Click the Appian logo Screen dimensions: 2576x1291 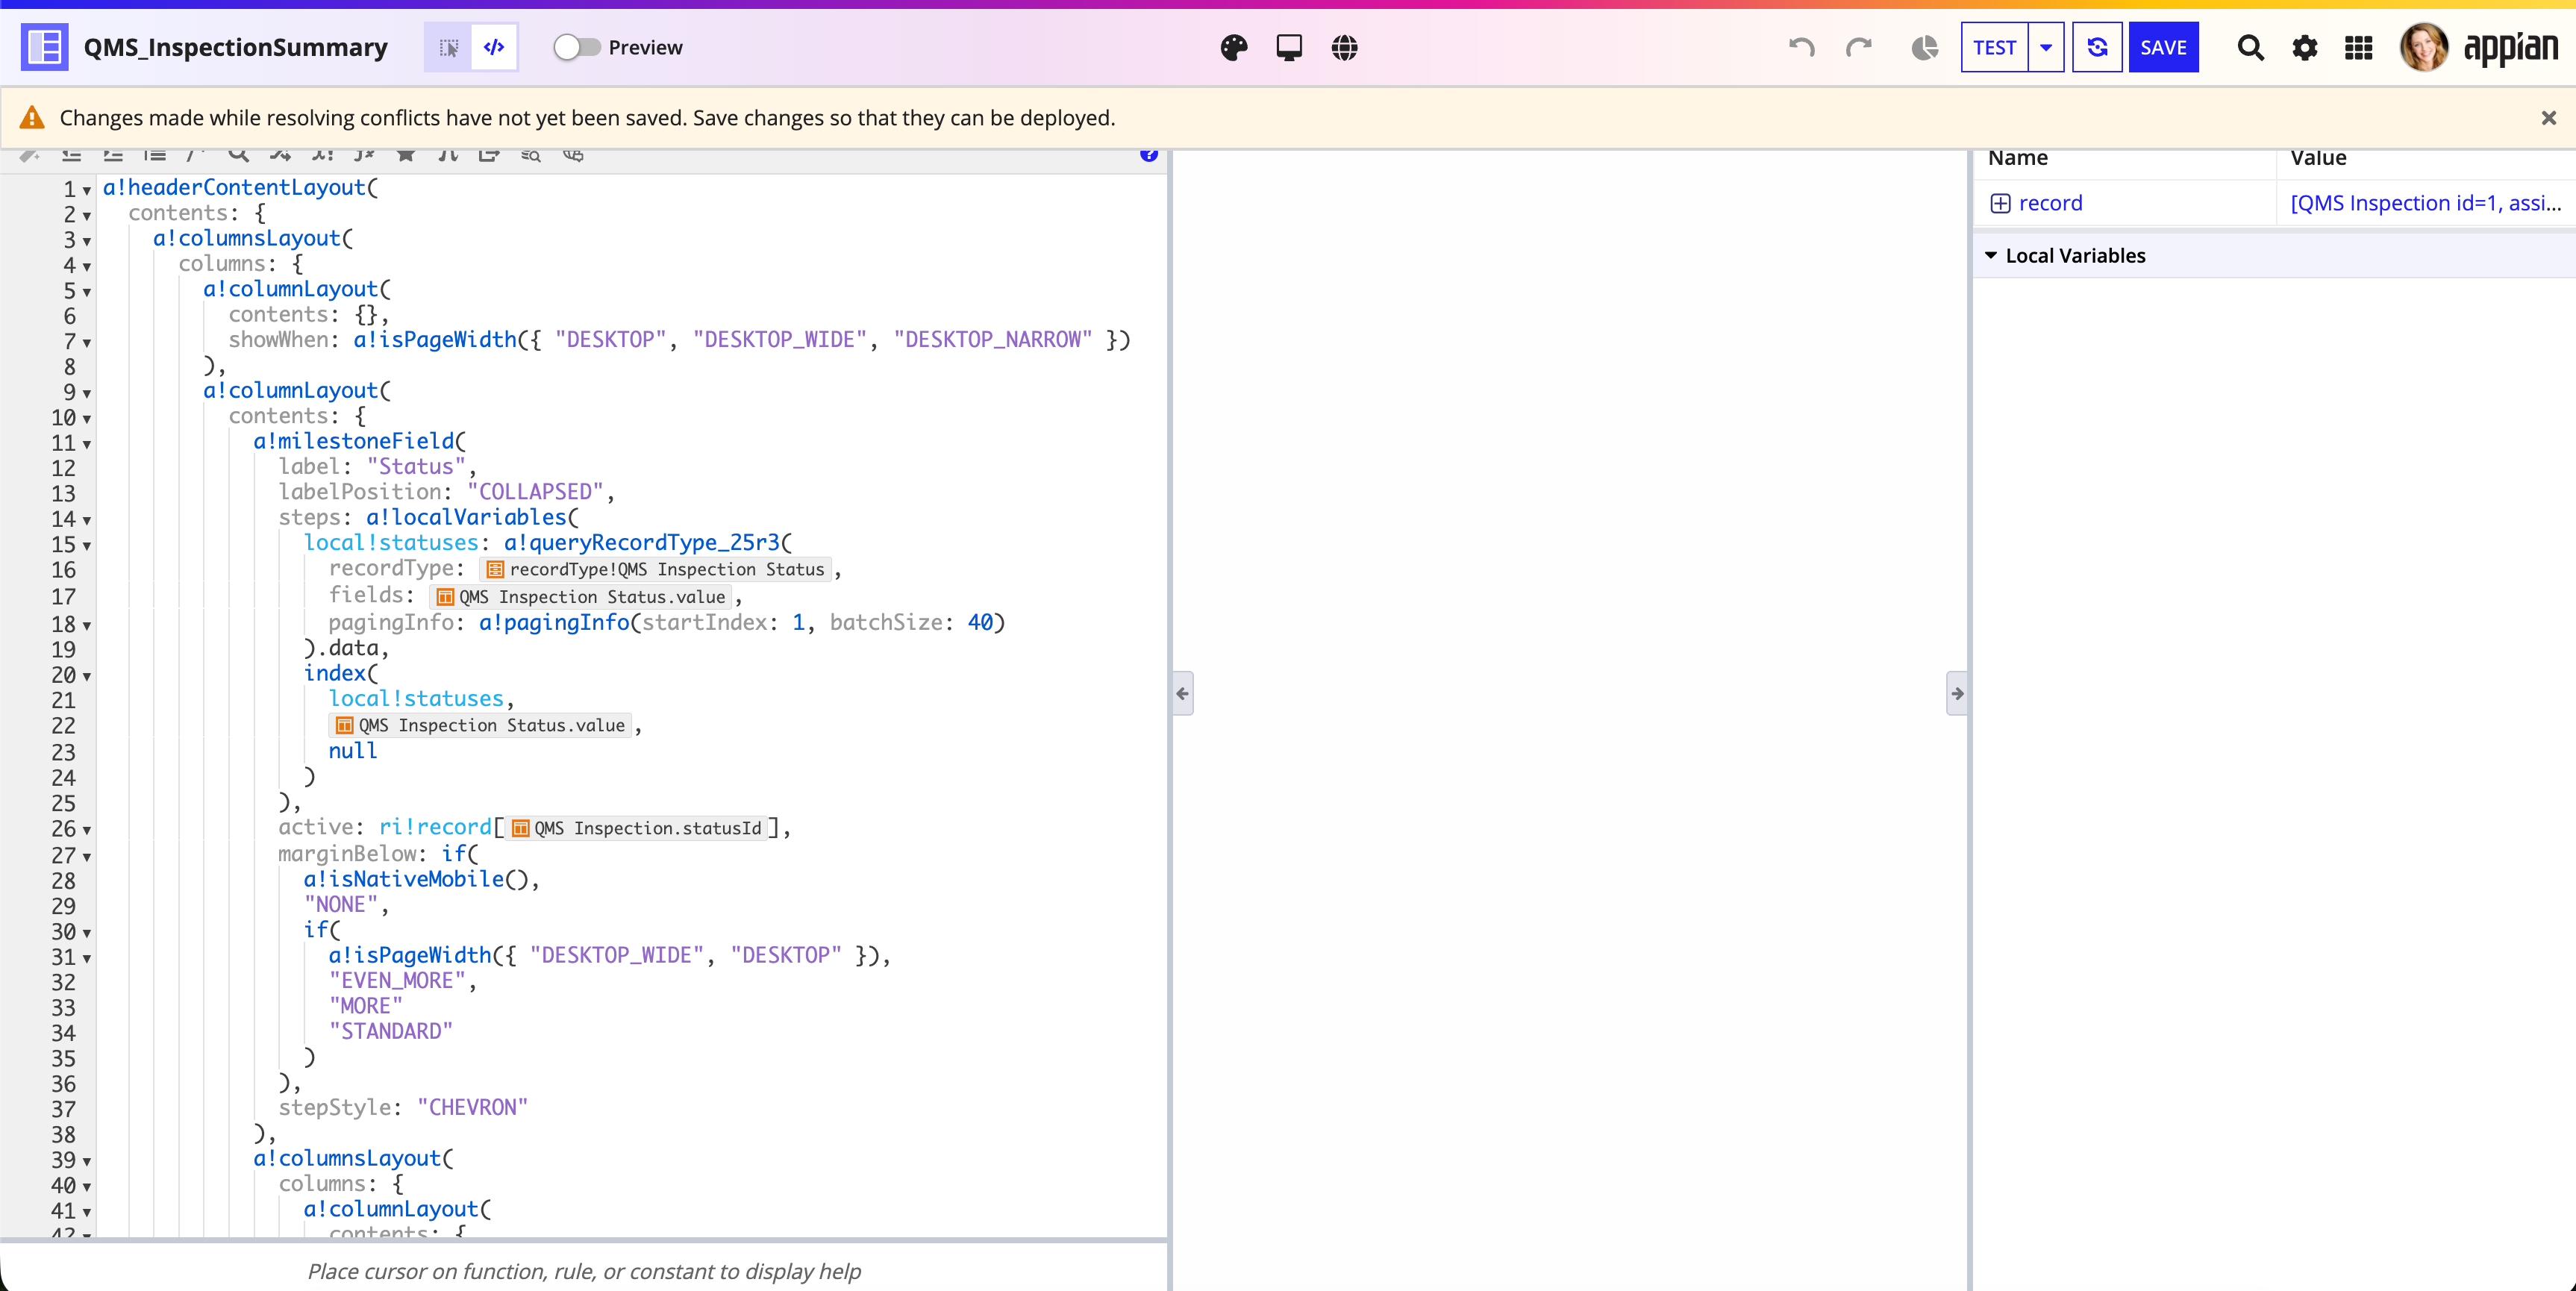(x=2510, y=47)
